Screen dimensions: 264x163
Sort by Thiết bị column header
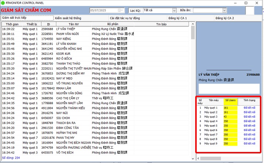[x=32, y=24]
